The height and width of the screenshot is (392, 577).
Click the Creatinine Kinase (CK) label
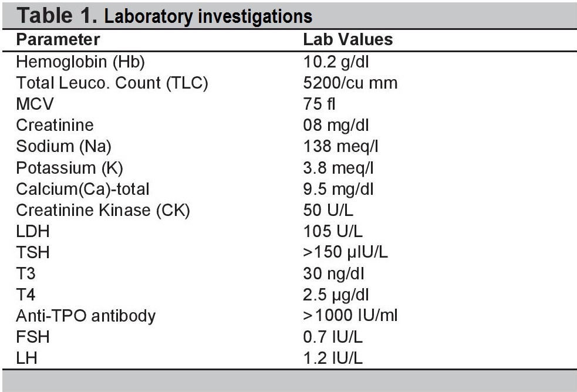click(x=103, y=210)
